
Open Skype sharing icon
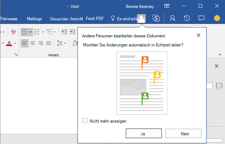(x=156, y=18)
